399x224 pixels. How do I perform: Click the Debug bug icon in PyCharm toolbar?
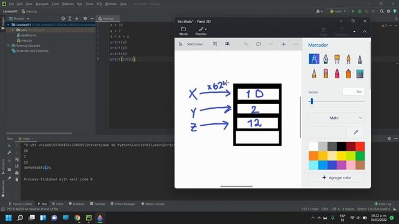tap(360, 11)
